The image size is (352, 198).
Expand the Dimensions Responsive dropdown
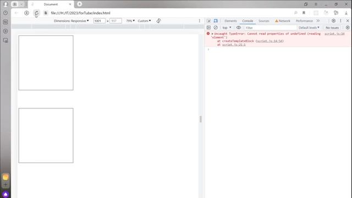71,21
